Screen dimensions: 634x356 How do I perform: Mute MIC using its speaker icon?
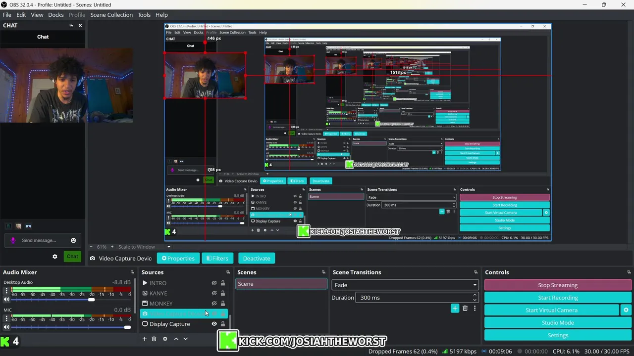click(x=6, y=327)
